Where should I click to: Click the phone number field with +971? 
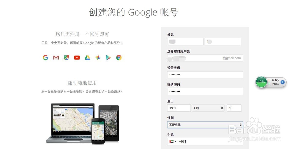205,141
